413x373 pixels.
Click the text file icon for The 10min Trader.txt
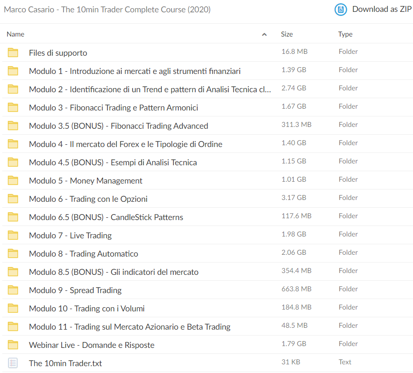13,363
